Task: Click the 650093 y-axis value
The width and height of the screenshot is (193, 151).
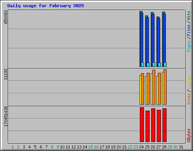Action: 6,17
